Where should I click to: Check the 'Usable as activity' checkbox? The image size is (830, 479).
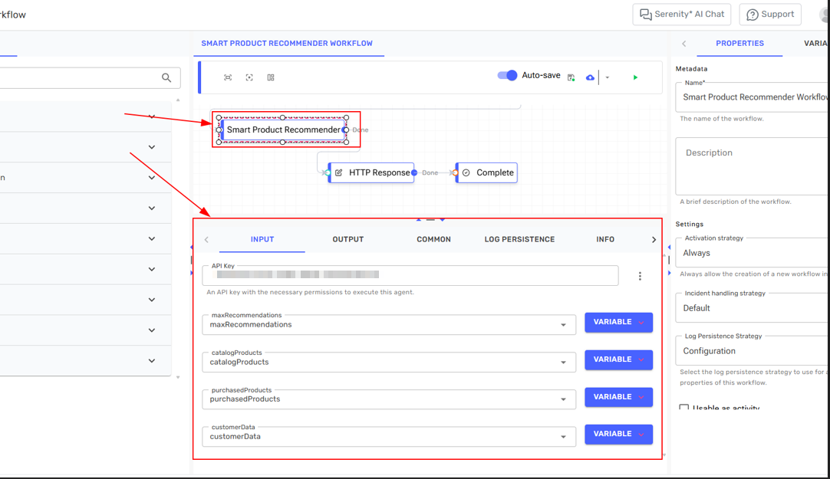pos(683,408)
